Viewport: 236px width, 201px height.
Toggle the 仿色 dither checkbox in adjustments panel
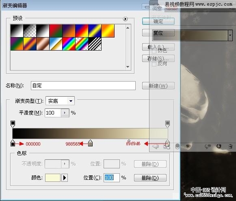coord(154,51)
